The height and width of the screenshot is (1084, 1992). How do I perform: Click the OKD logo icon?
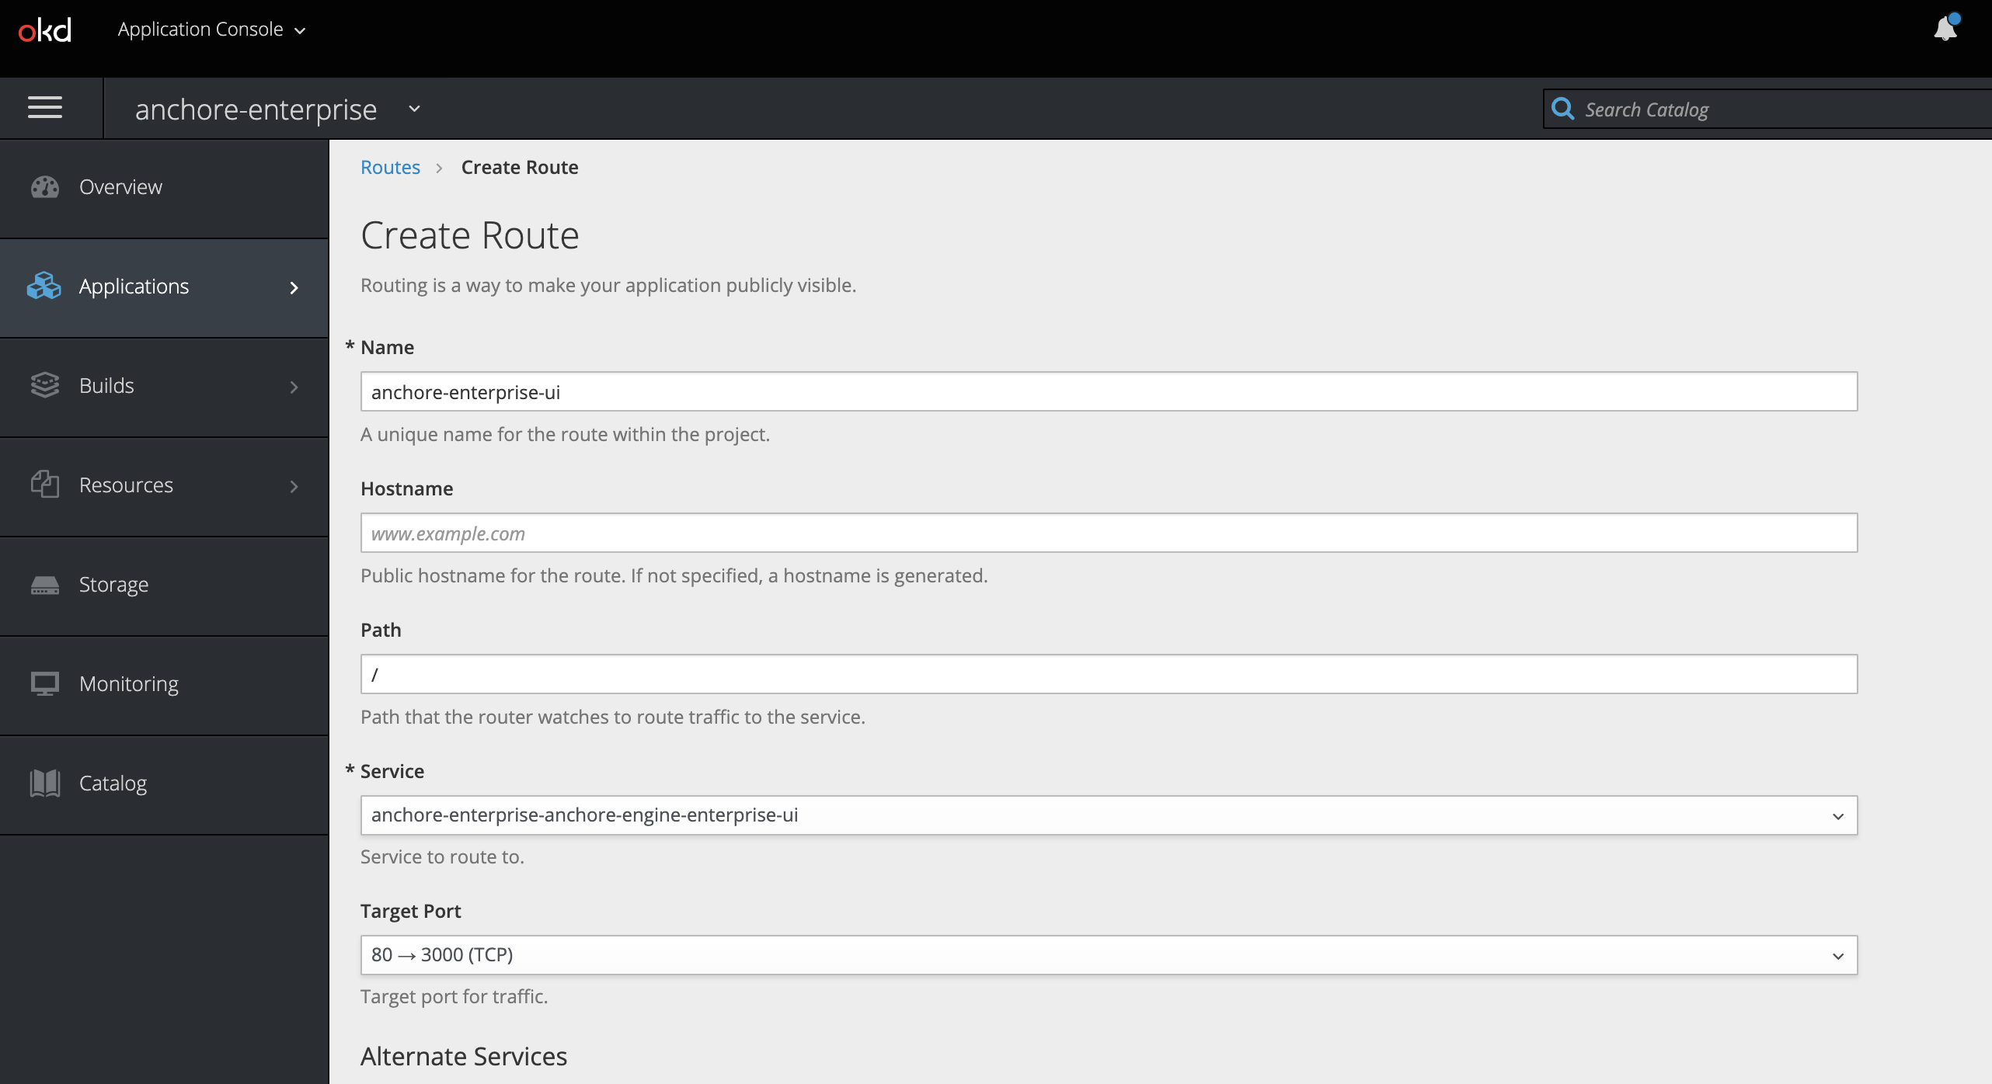[x=43, y=28]
